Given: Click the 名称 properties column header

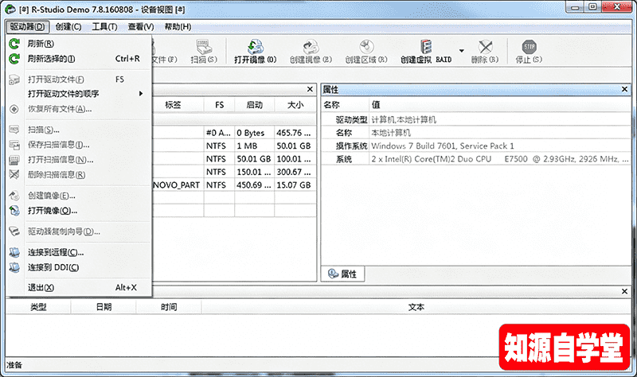Looking at the screenshot, I should [346, 105].
